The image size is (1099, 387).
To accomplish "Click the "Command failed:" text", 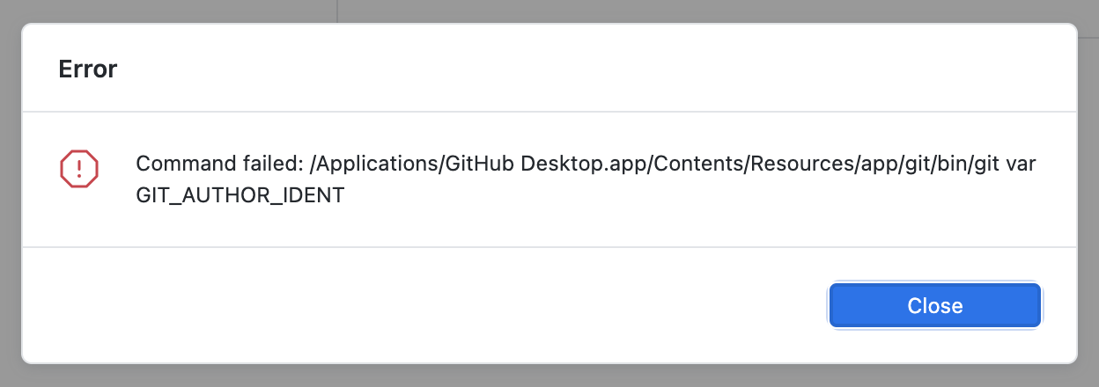I will click(220, 164).
